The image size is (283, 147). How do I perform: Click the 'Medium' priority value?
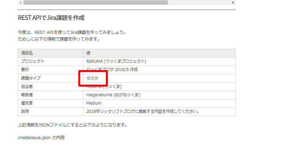(x=94, y=103)
